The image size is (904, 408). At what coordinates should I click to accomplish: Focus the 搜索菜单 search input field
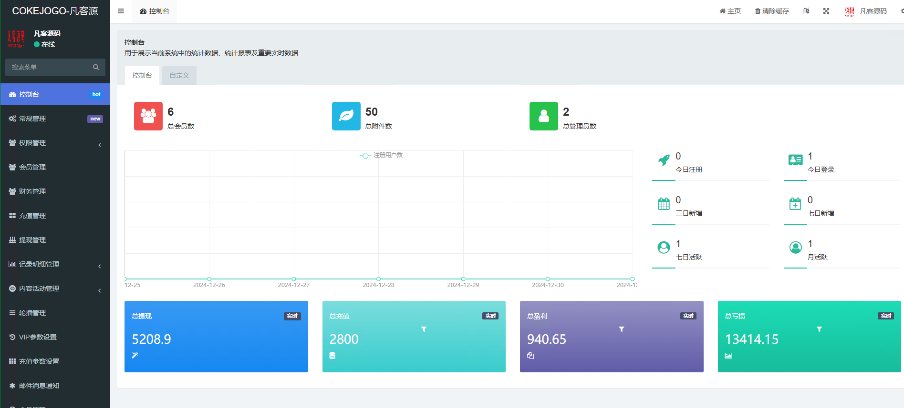48,67
